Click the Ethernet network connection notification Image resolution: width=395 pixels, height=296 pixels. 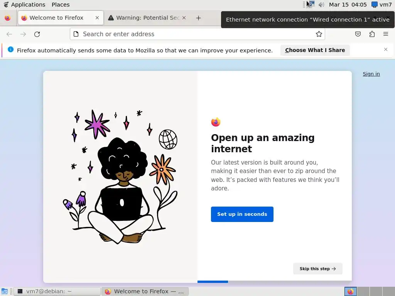pyautogui.click(x=307, y=20)
